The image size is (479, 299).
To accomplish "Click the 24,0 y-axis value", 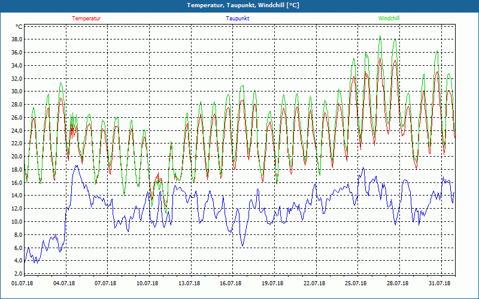I will coord(16,130).
